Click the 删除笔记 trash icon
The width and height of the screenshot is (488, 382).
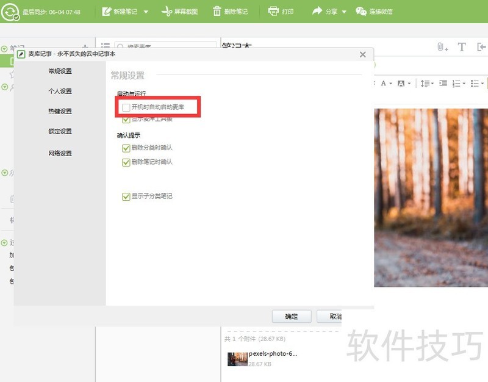coord(217,11)
